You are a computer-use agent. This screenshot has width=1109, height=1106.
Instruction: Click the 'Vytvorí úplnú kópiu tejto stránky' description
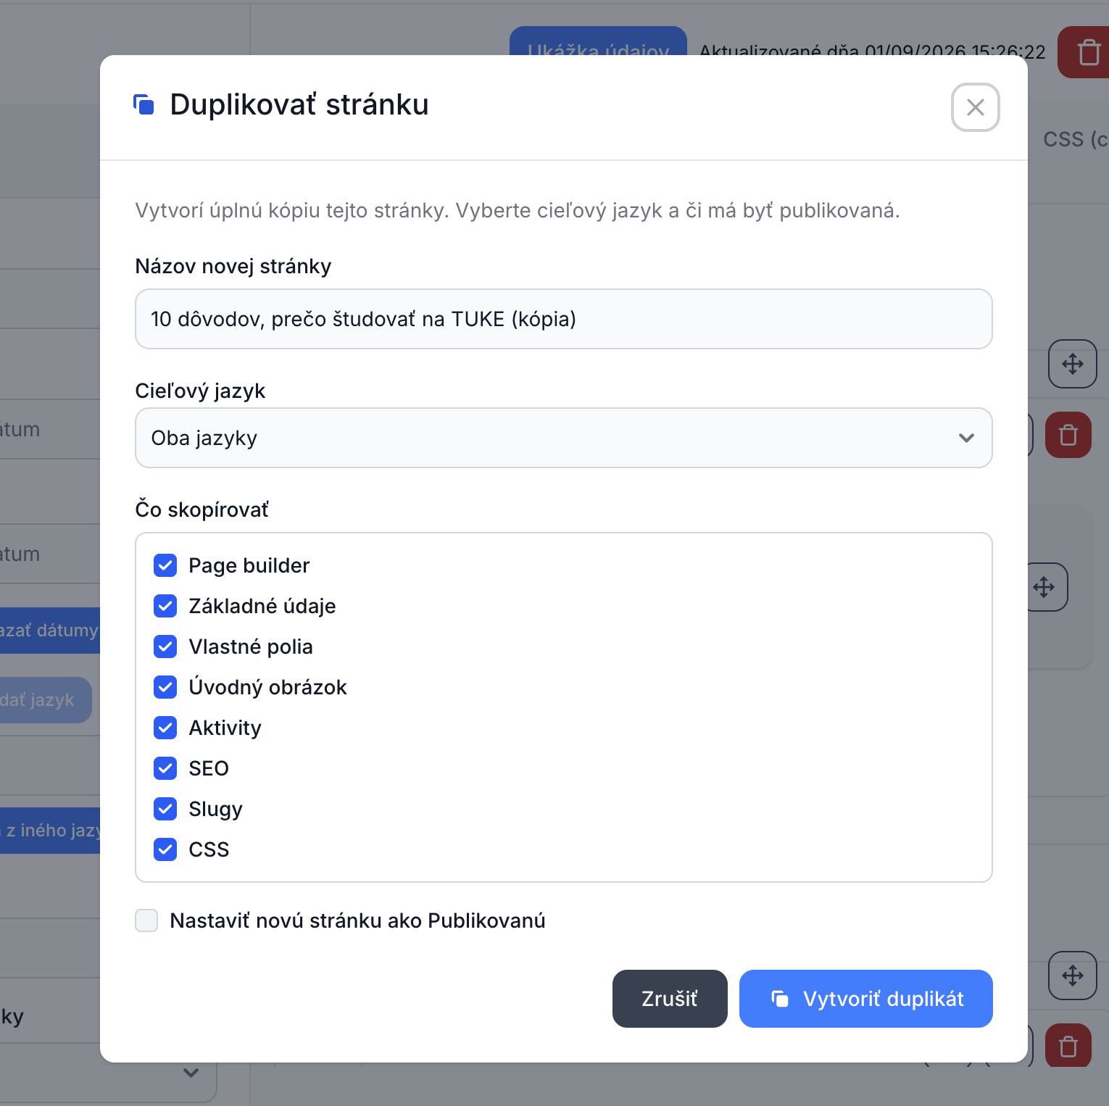518,210
